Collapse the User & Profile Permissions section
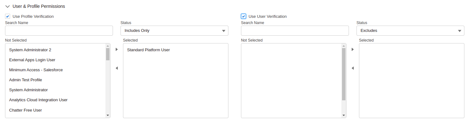 (x=8, y=6)
